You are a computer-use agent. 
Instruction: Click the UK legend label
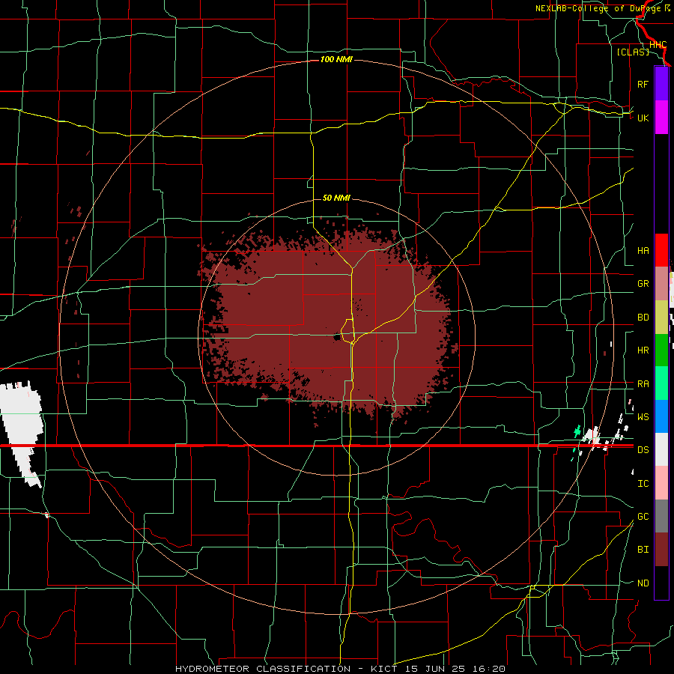[x=643, y=118]
